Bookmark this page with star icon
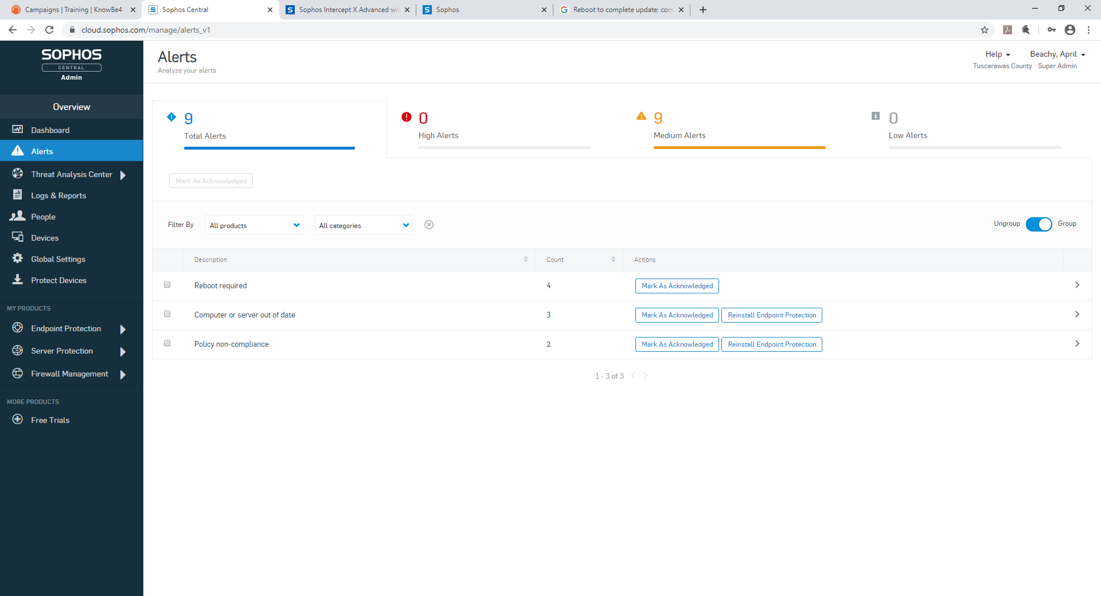 [x=985, y=30]
